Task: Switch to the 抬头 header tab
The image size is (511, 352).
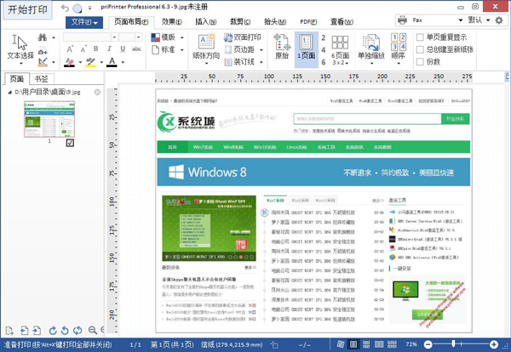Action: (x=275, y=22)
